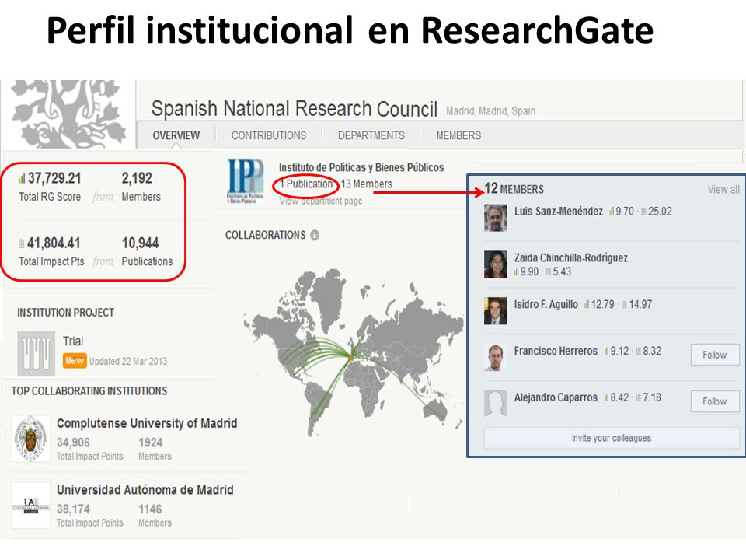
Task: Go to the MEMBERS tab
Action: [x=458, y=135]
